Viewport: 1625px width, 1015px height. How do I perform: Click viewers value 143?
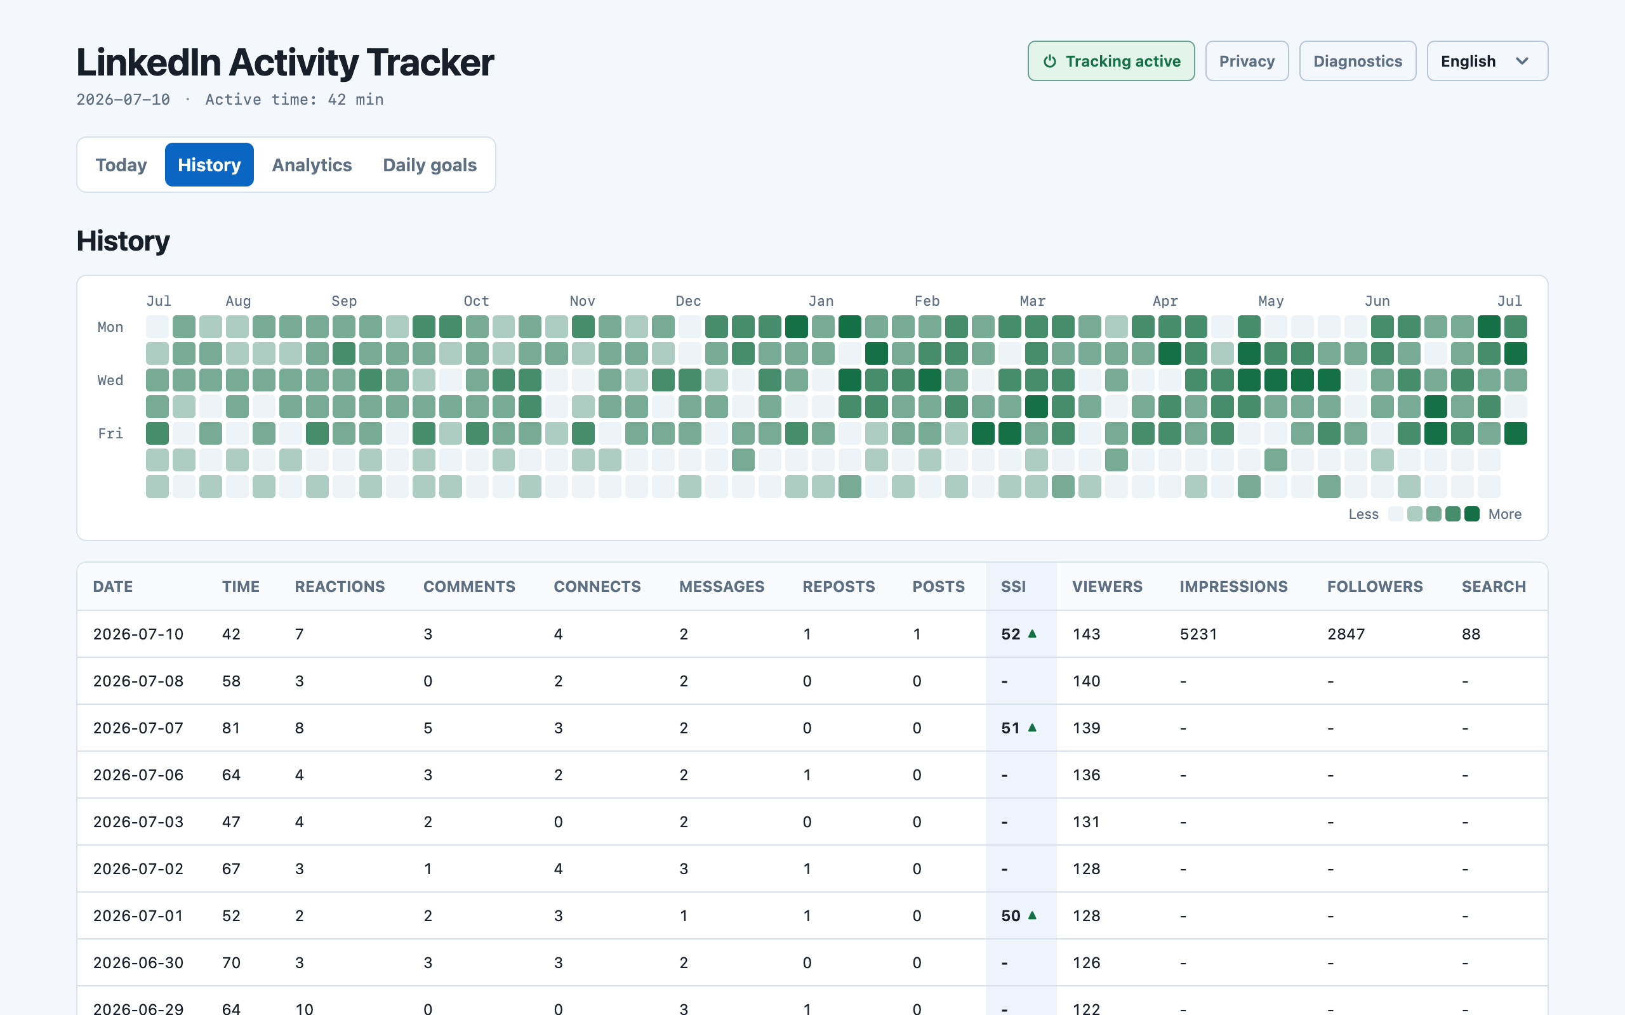(x=1086, y=634)
